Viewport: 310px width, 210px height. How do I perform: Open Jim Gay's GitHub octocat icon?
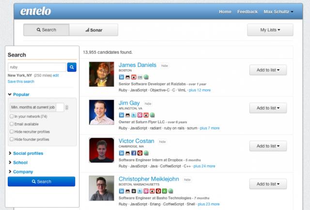point(127,115)
